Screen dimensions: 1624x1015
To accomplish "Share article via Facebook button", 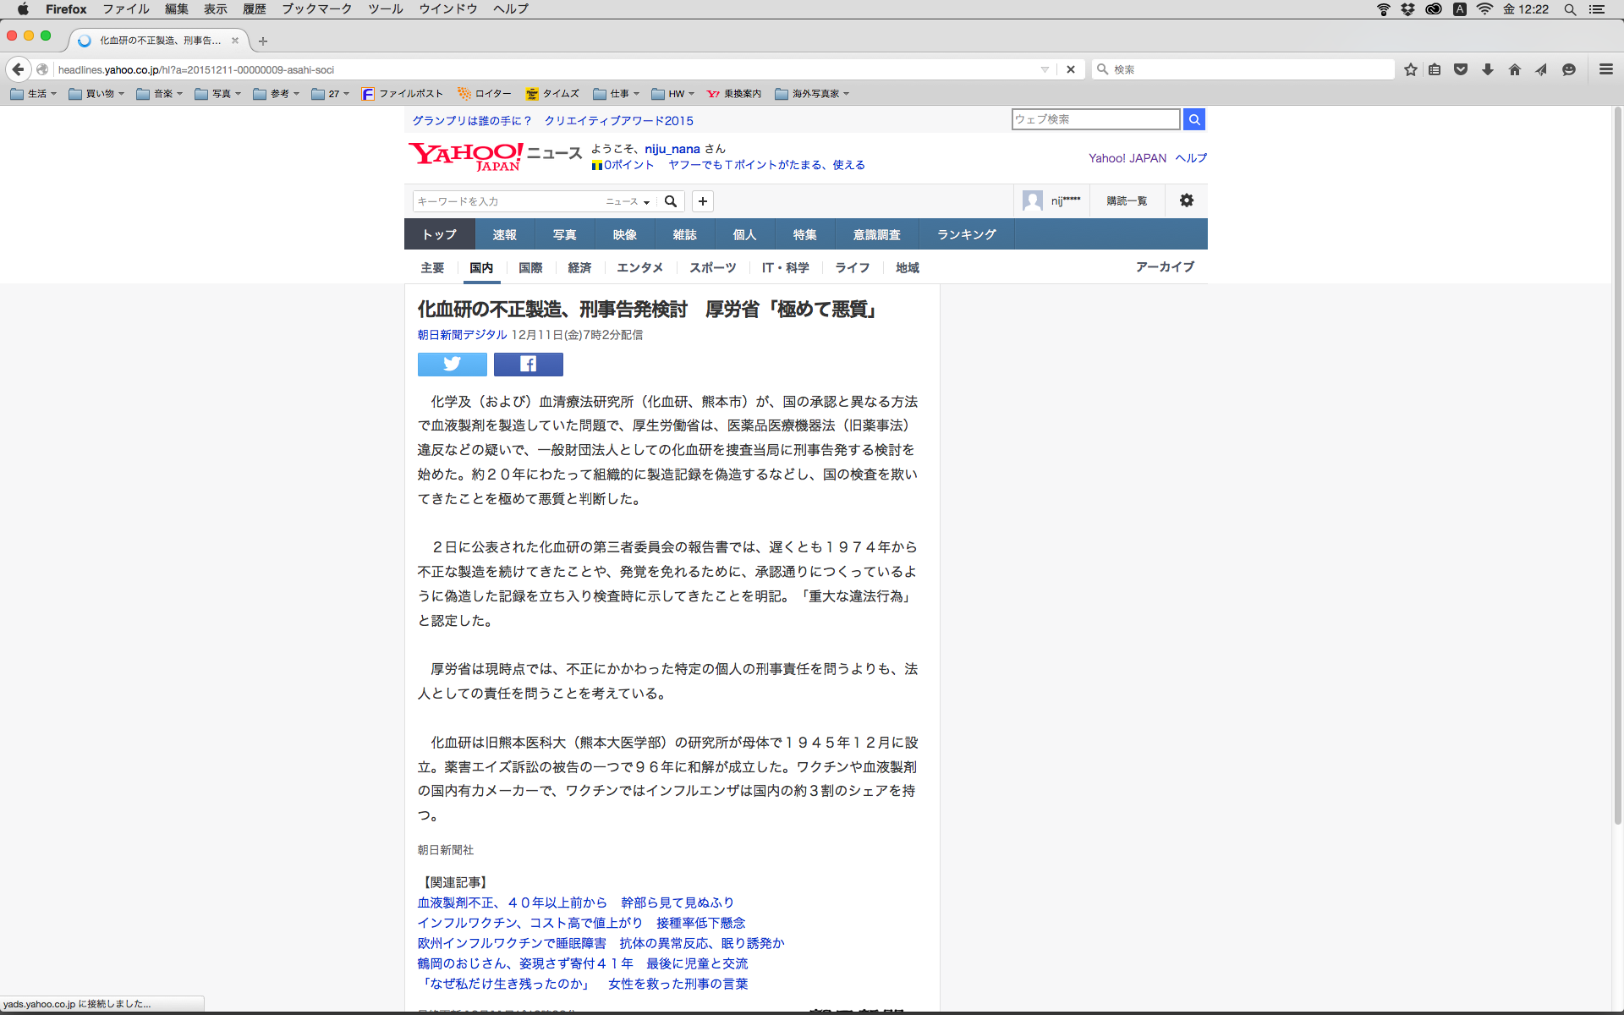I will [528, 364].
